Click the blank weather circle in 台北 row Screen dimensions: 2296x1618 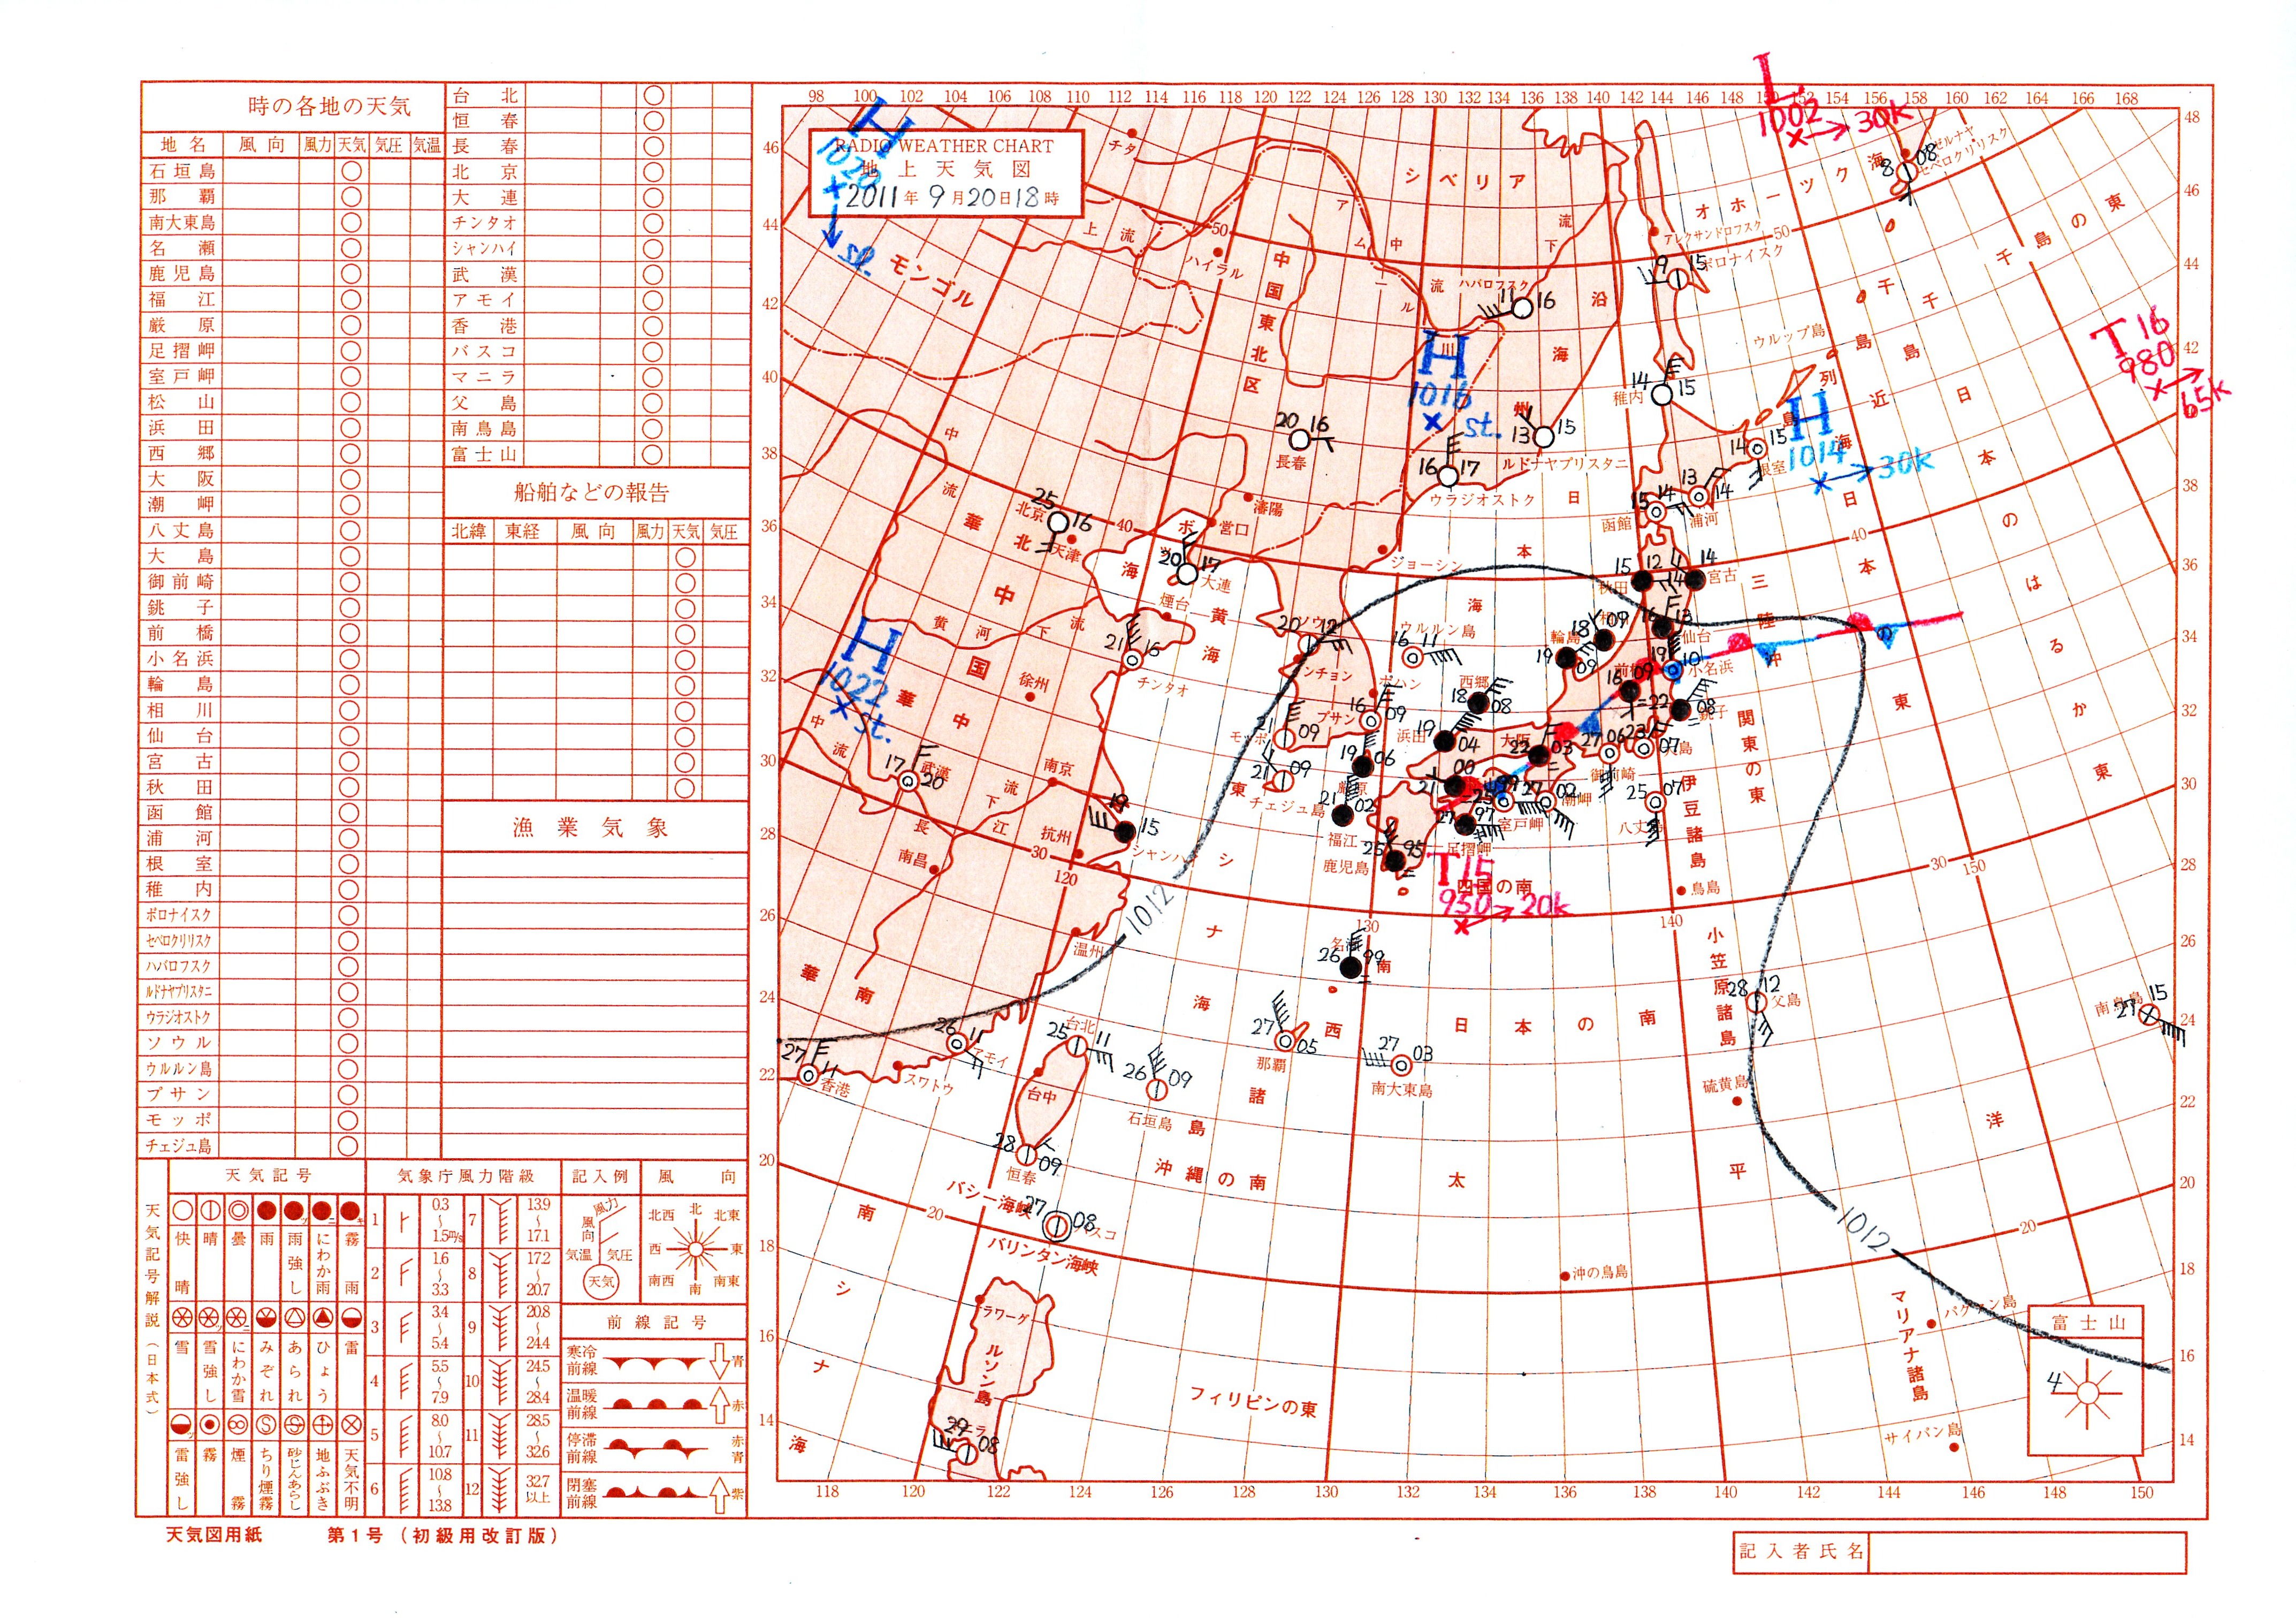[654, 95]
